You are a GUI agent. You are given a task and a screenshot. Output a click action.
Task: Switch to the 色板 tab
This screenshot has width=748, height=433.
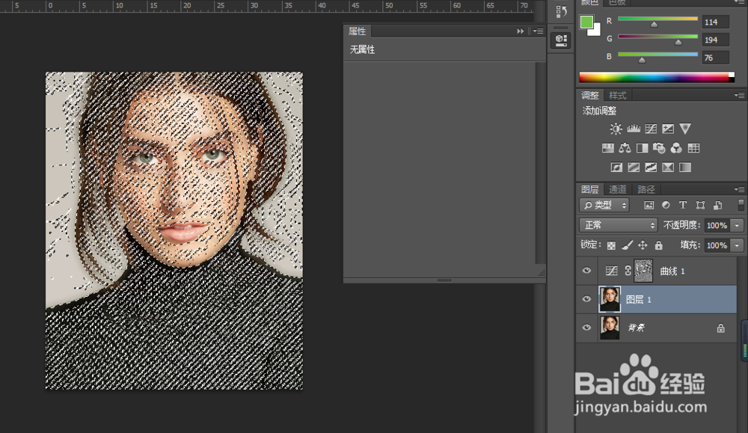click(x=617, y=3)
